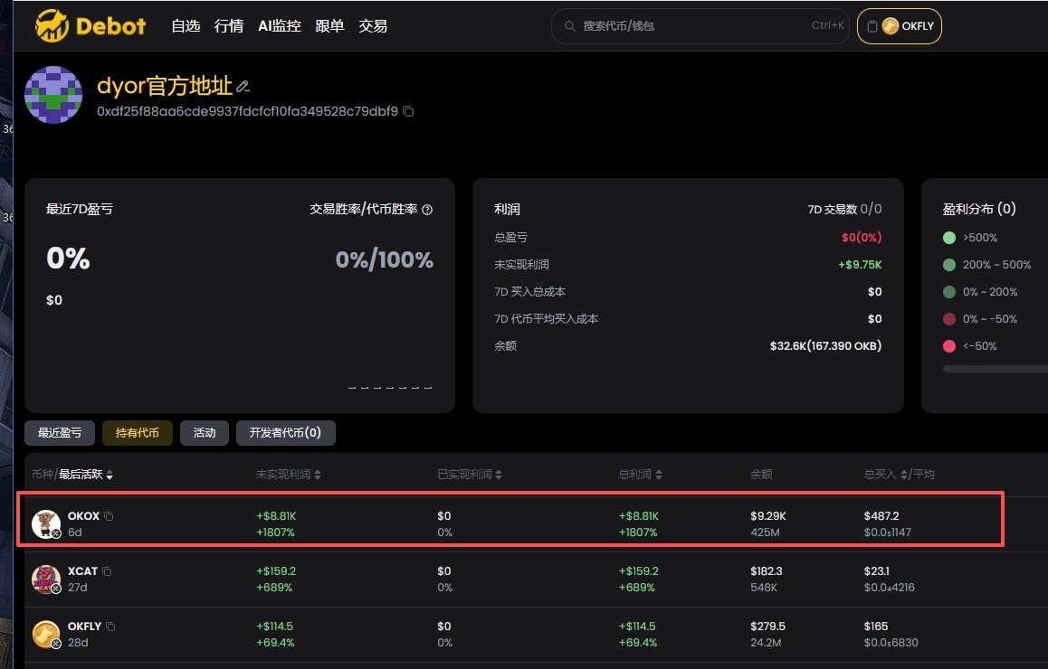The width and height of the screenshot is (1048, 669).
Task: Focus the 搜索代币/钱包 search field
Action: coord(700,26)
